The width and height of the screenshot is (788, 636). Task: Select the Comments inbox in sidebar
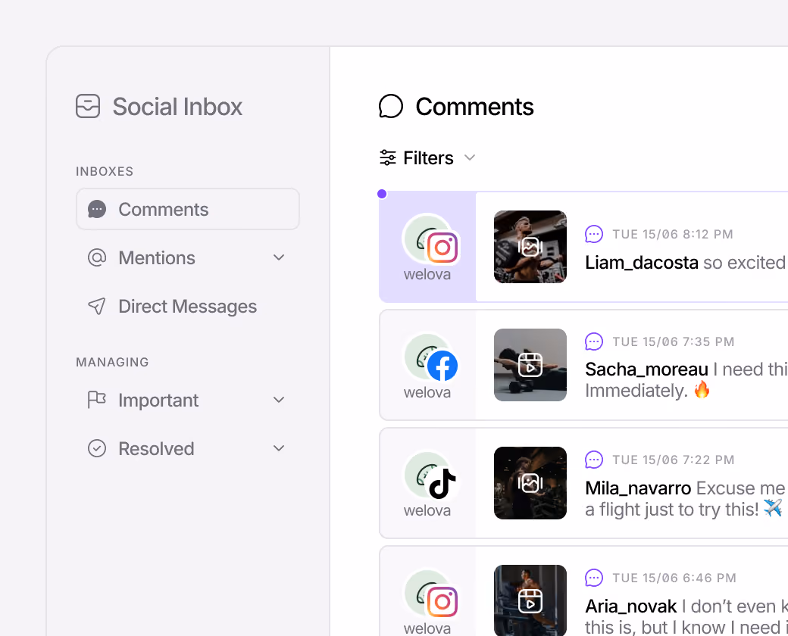pyautogui.click(x=188, y=209)
